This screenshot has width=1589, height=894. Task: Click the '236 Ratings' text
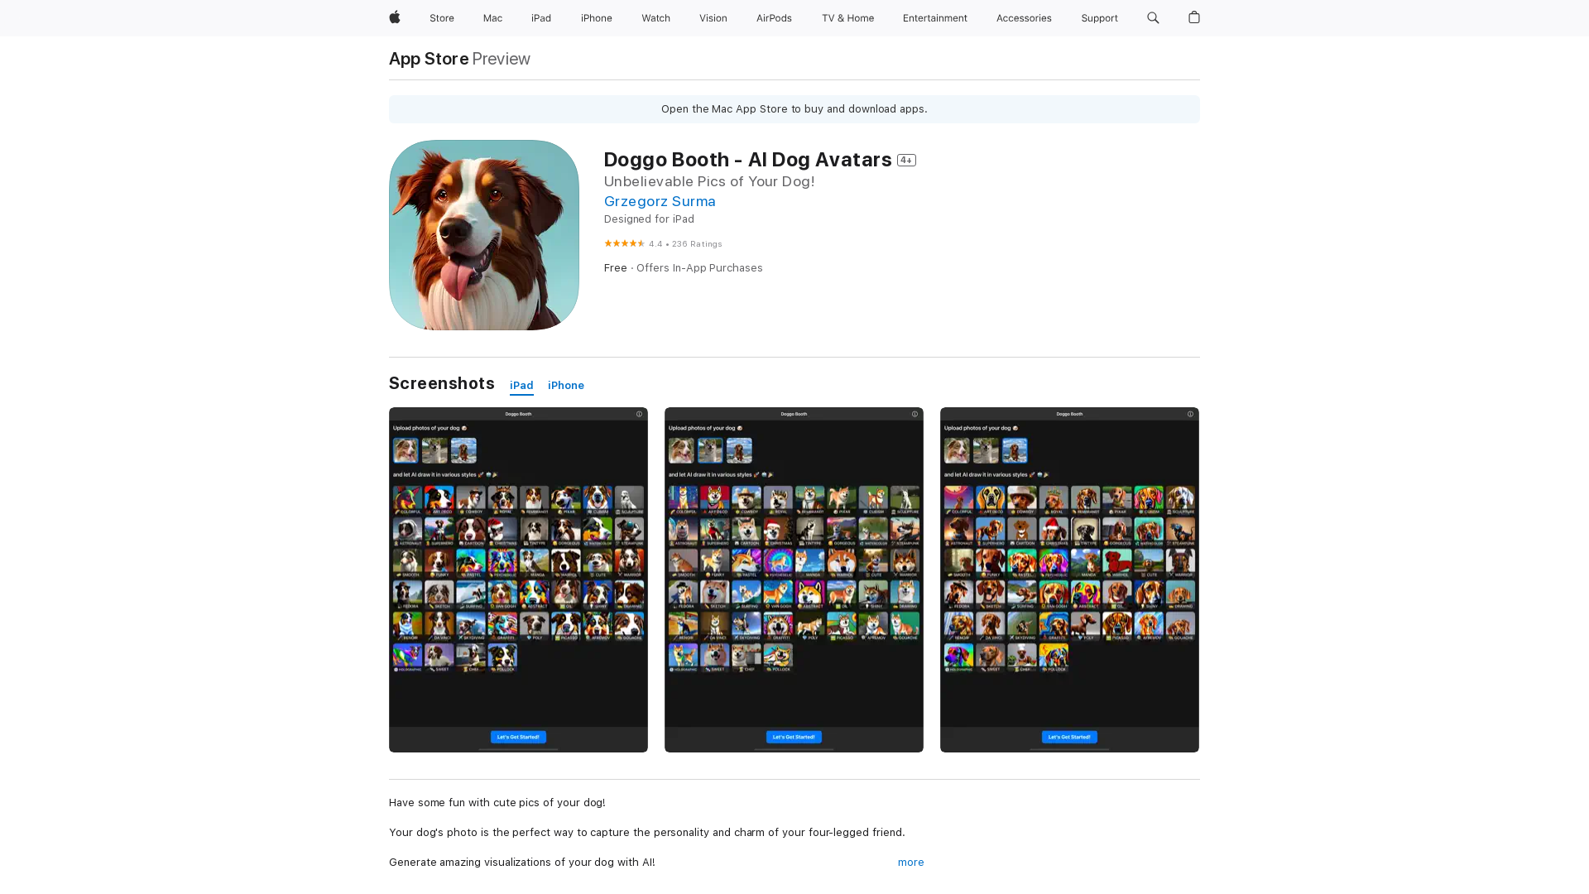[697, 244]
